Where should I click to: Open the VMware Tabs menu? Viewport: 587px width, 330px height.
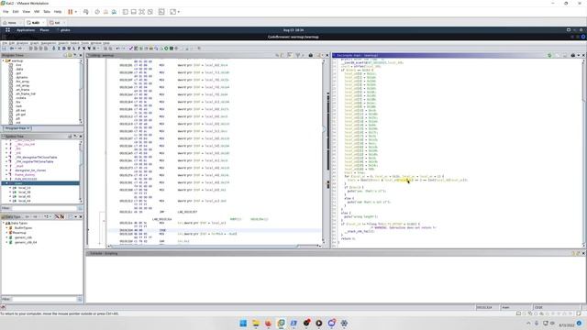[x=47, y=12]
